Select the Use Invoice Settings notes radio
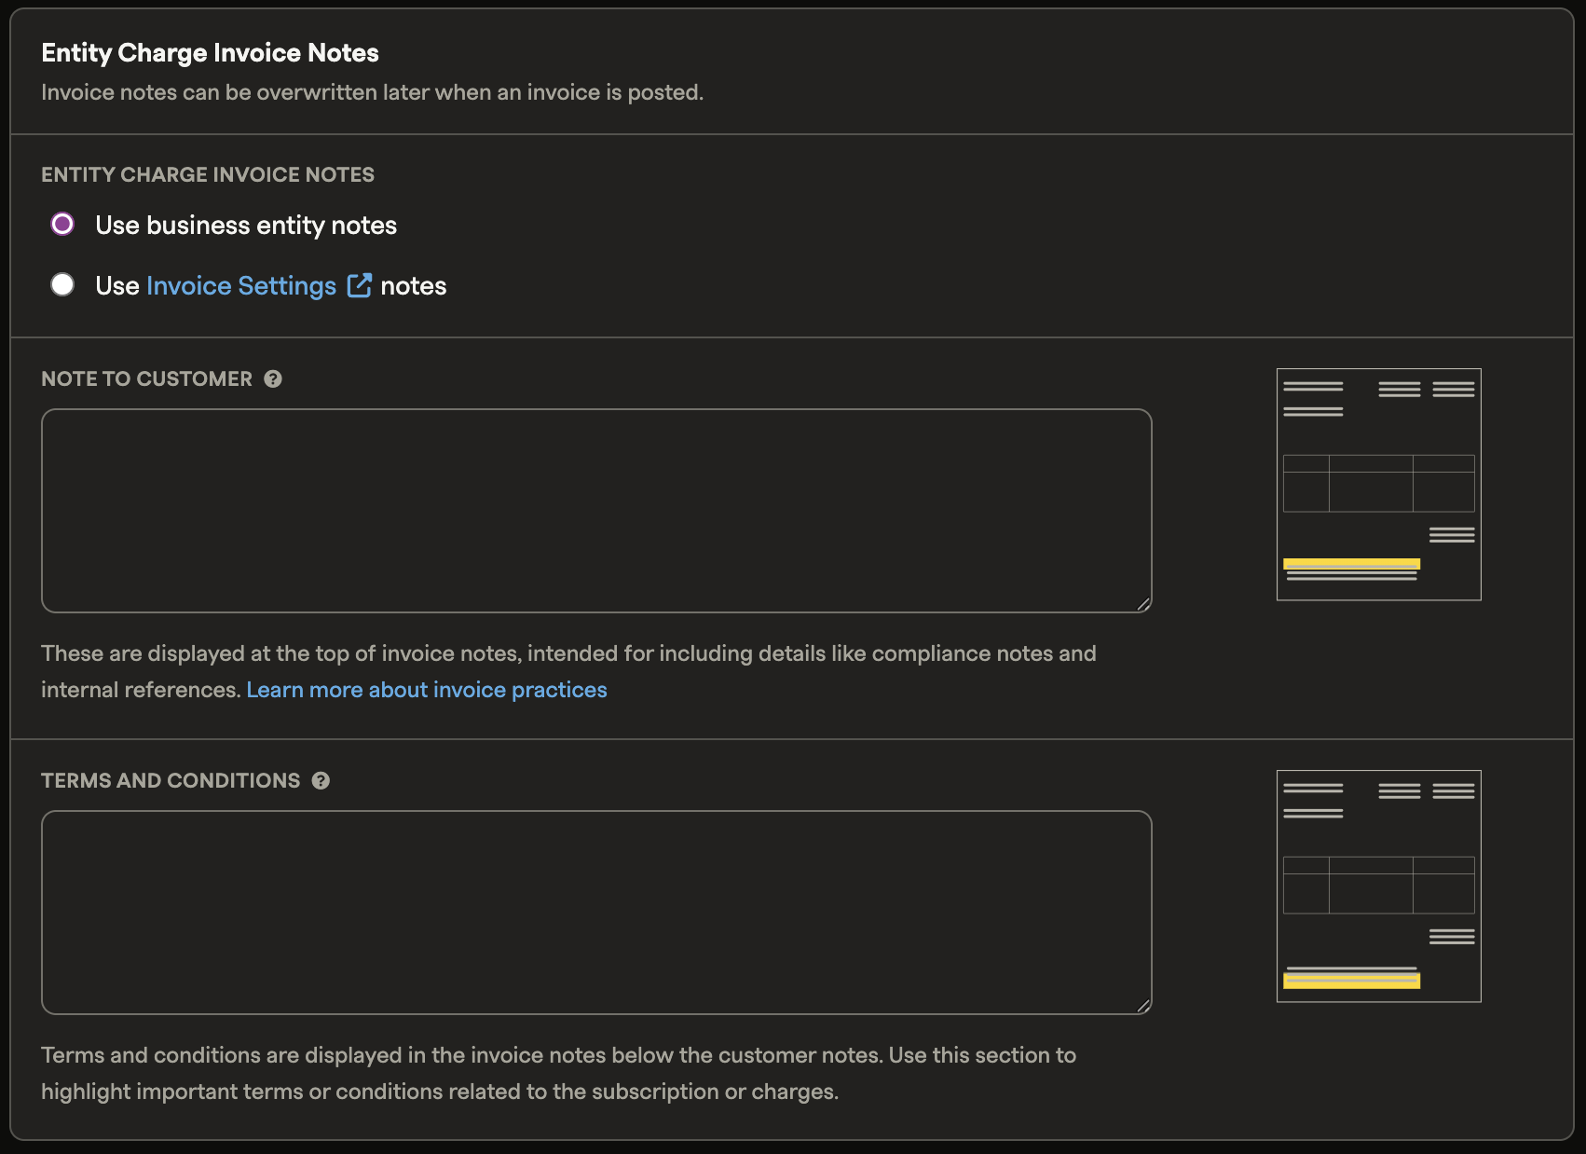 [x=62, y=284]
